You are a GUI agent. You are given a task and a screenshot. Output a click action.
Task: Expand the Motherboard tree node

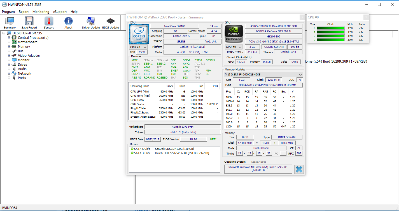coord(9,42)
